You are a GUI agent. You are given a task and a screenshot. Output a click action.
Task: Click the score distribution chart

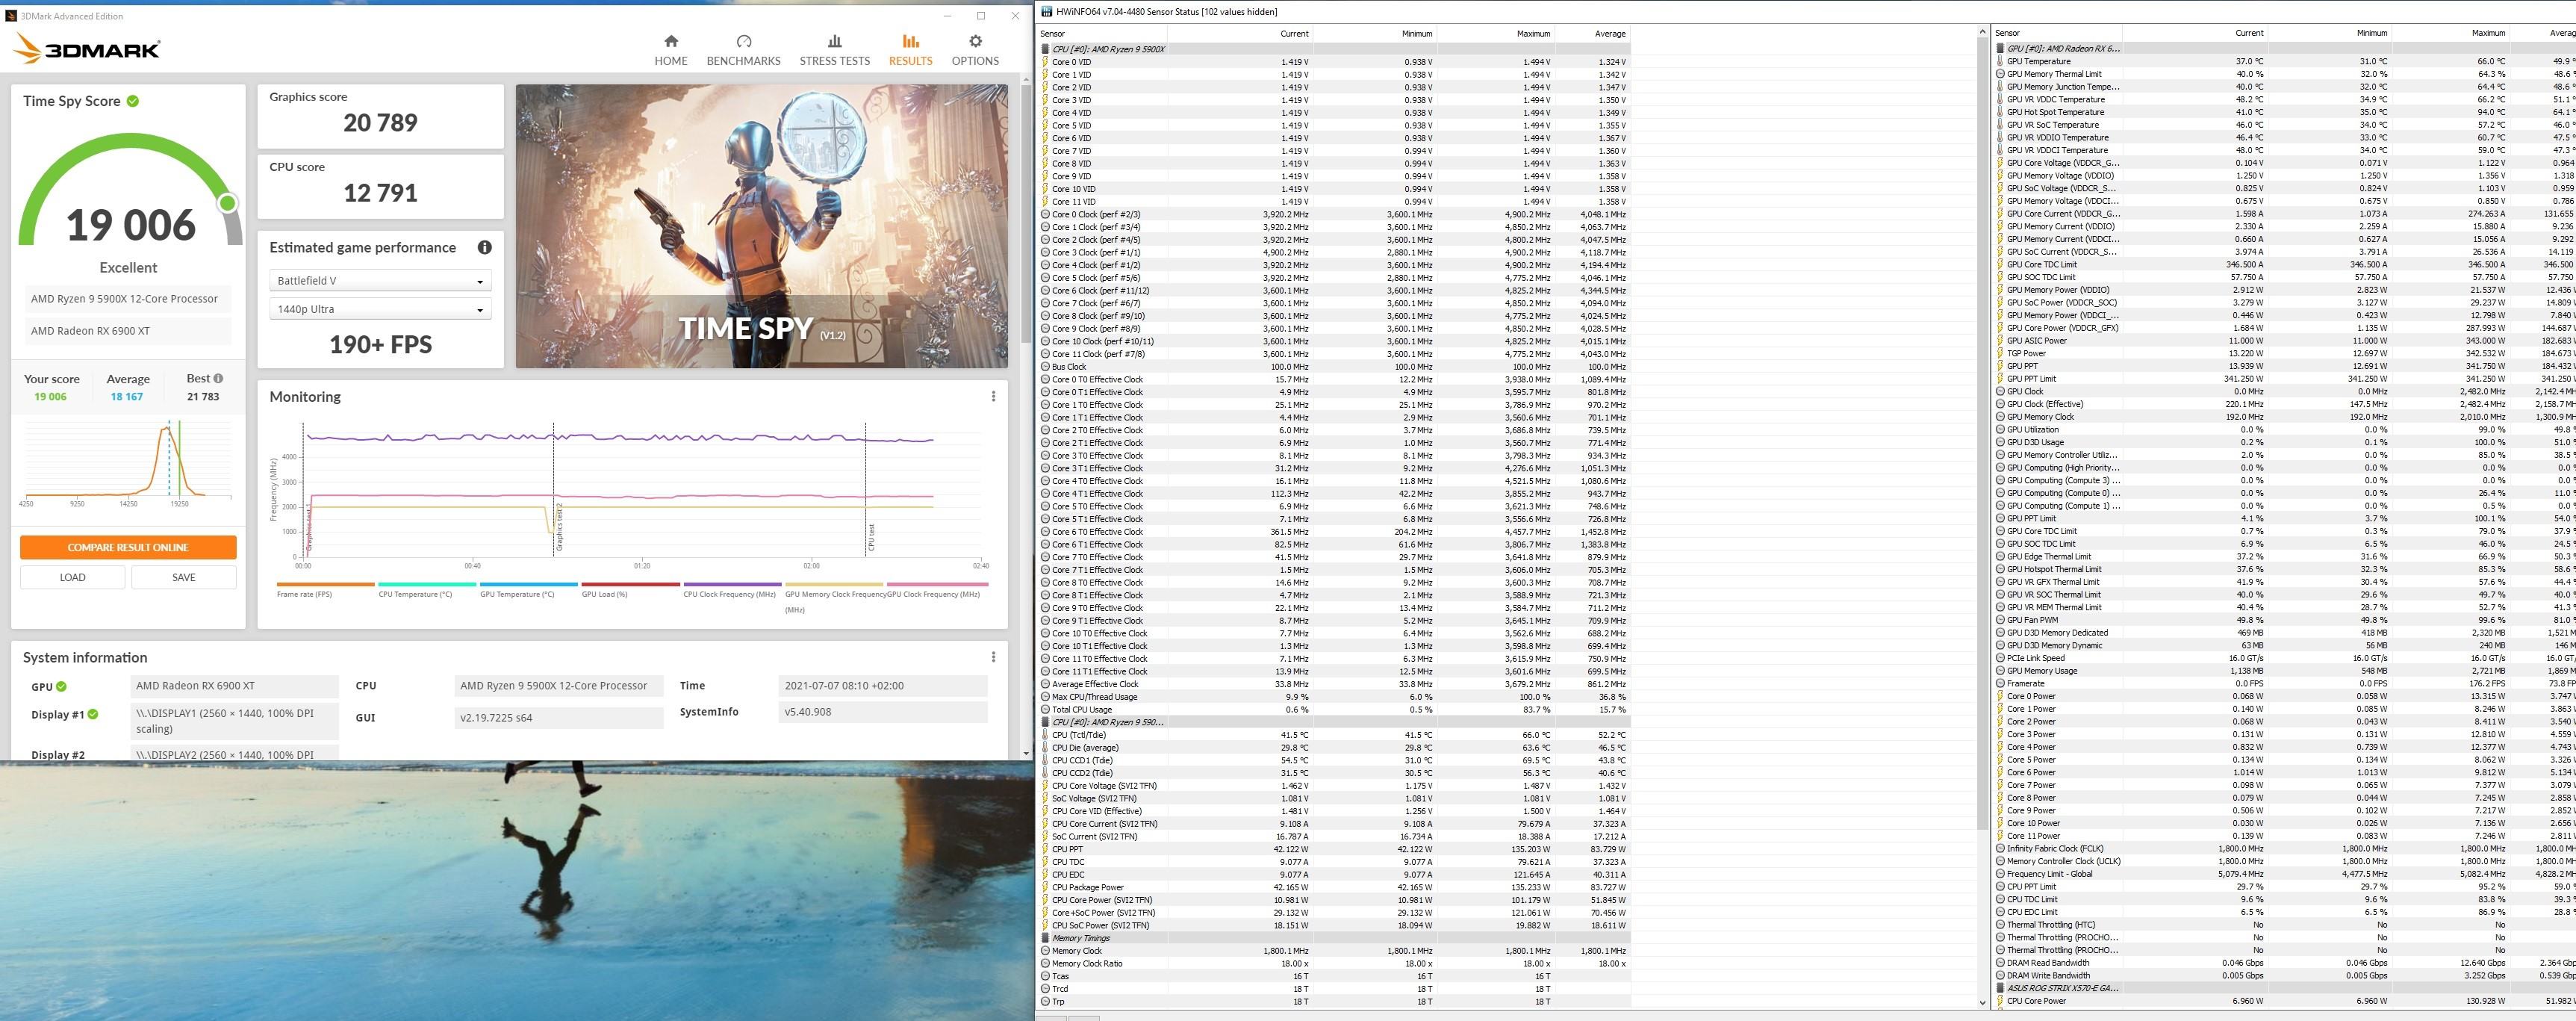128,462
